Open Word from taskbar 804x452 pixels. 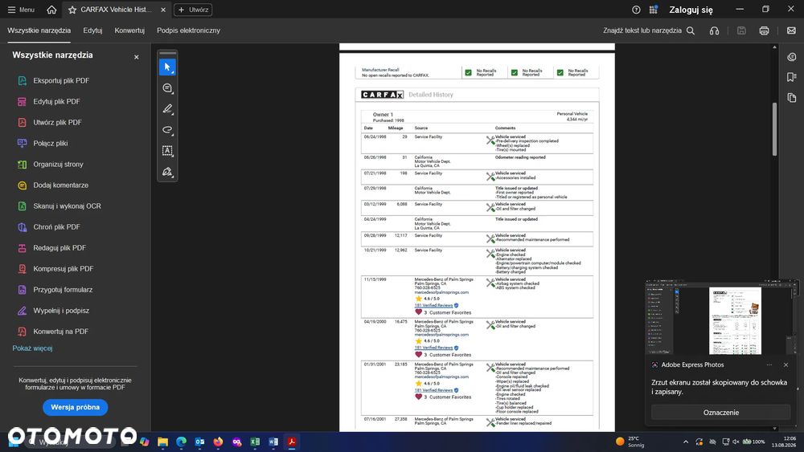(x=273, y=442)
